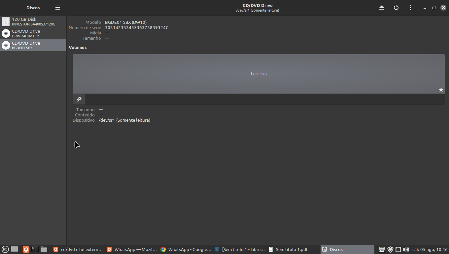Click the show desktop taskbar icon
Image resolution: width=449 pixels, height=254 pixels.
point(15,249)
